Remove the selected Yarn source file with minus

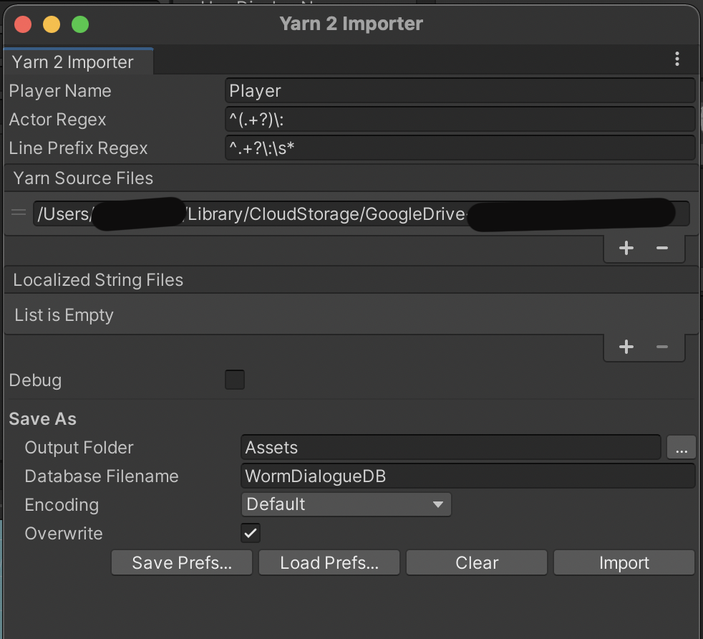pyautogui.click(x=661, y=248)
